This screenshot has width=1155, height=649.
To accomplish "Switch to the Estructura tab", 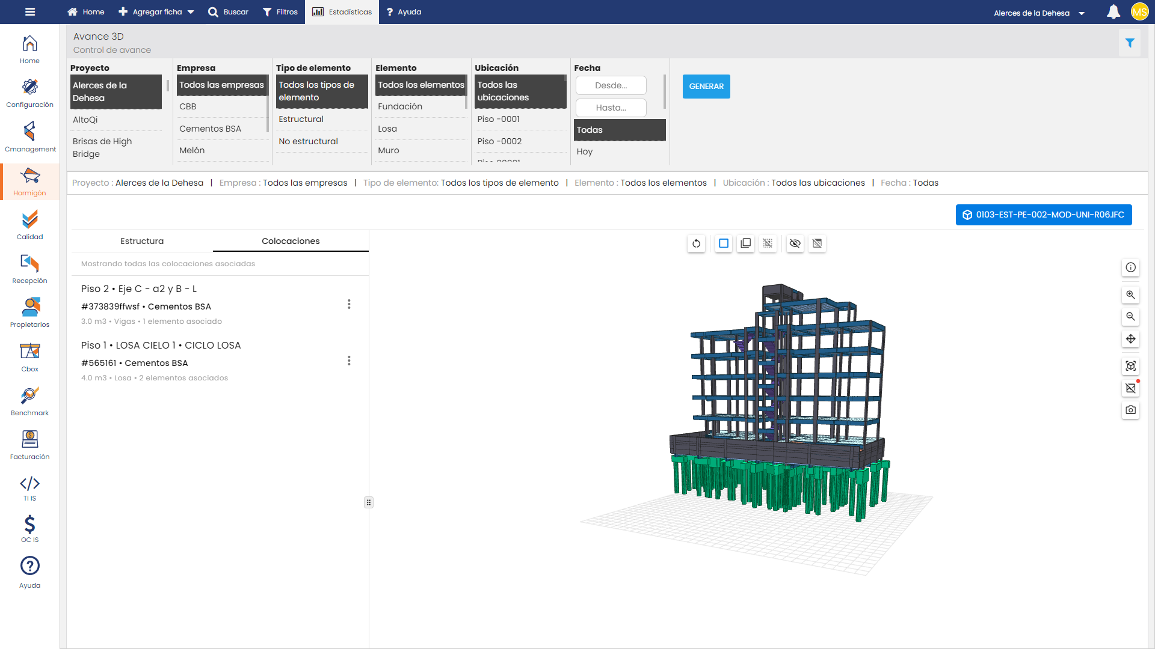I will tap(142, 241).
